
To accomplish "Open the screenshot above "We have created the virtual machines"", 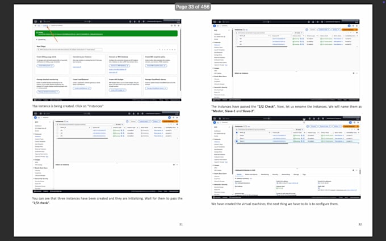I will (286, 158).
